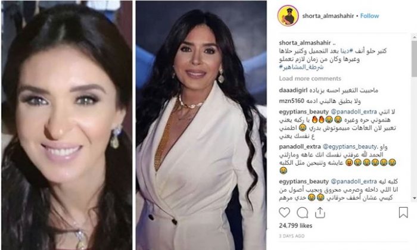Click the 3 DAYS AGO timestamp
The image size is (417, 250).
292,236
